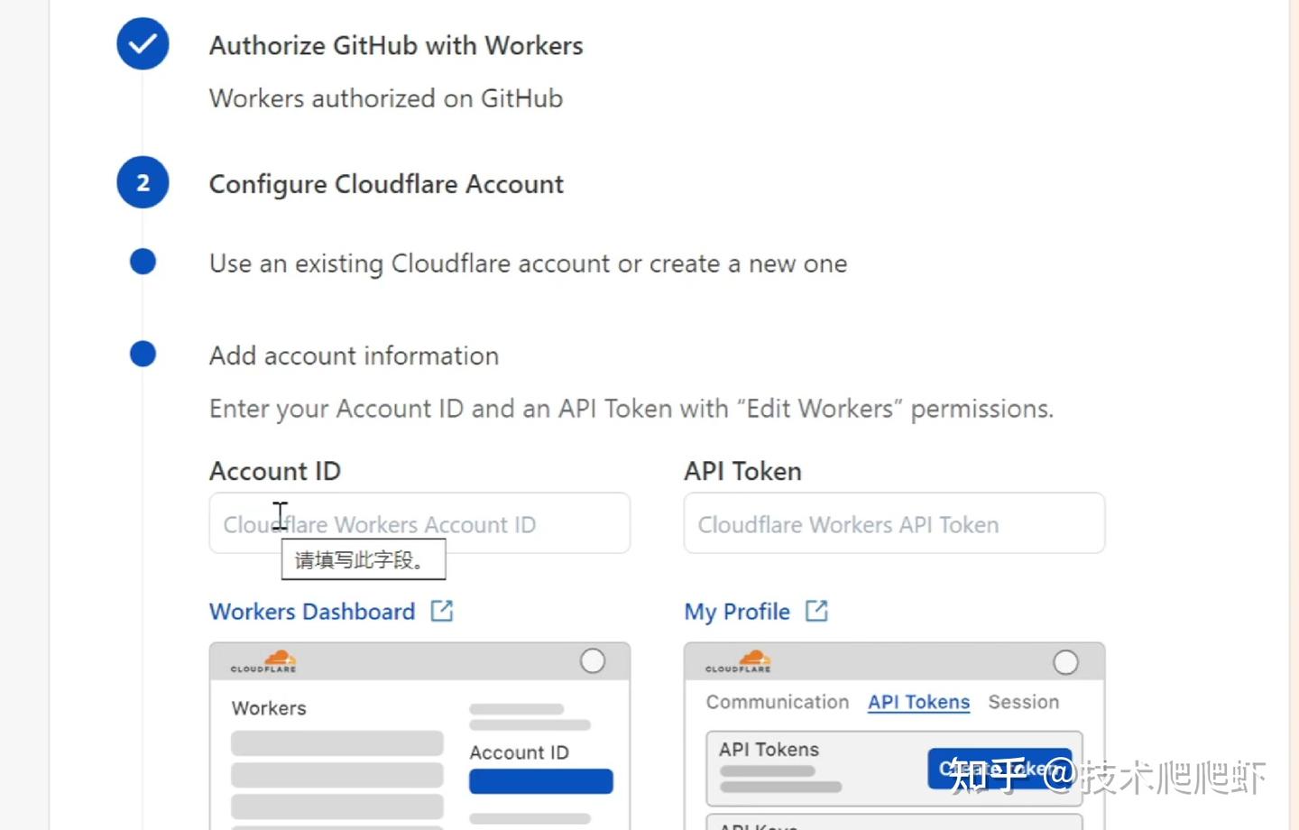1299x830 pixels.
Task: Click Cloudflare logo in Workers preview
Action: click(263, 661)
